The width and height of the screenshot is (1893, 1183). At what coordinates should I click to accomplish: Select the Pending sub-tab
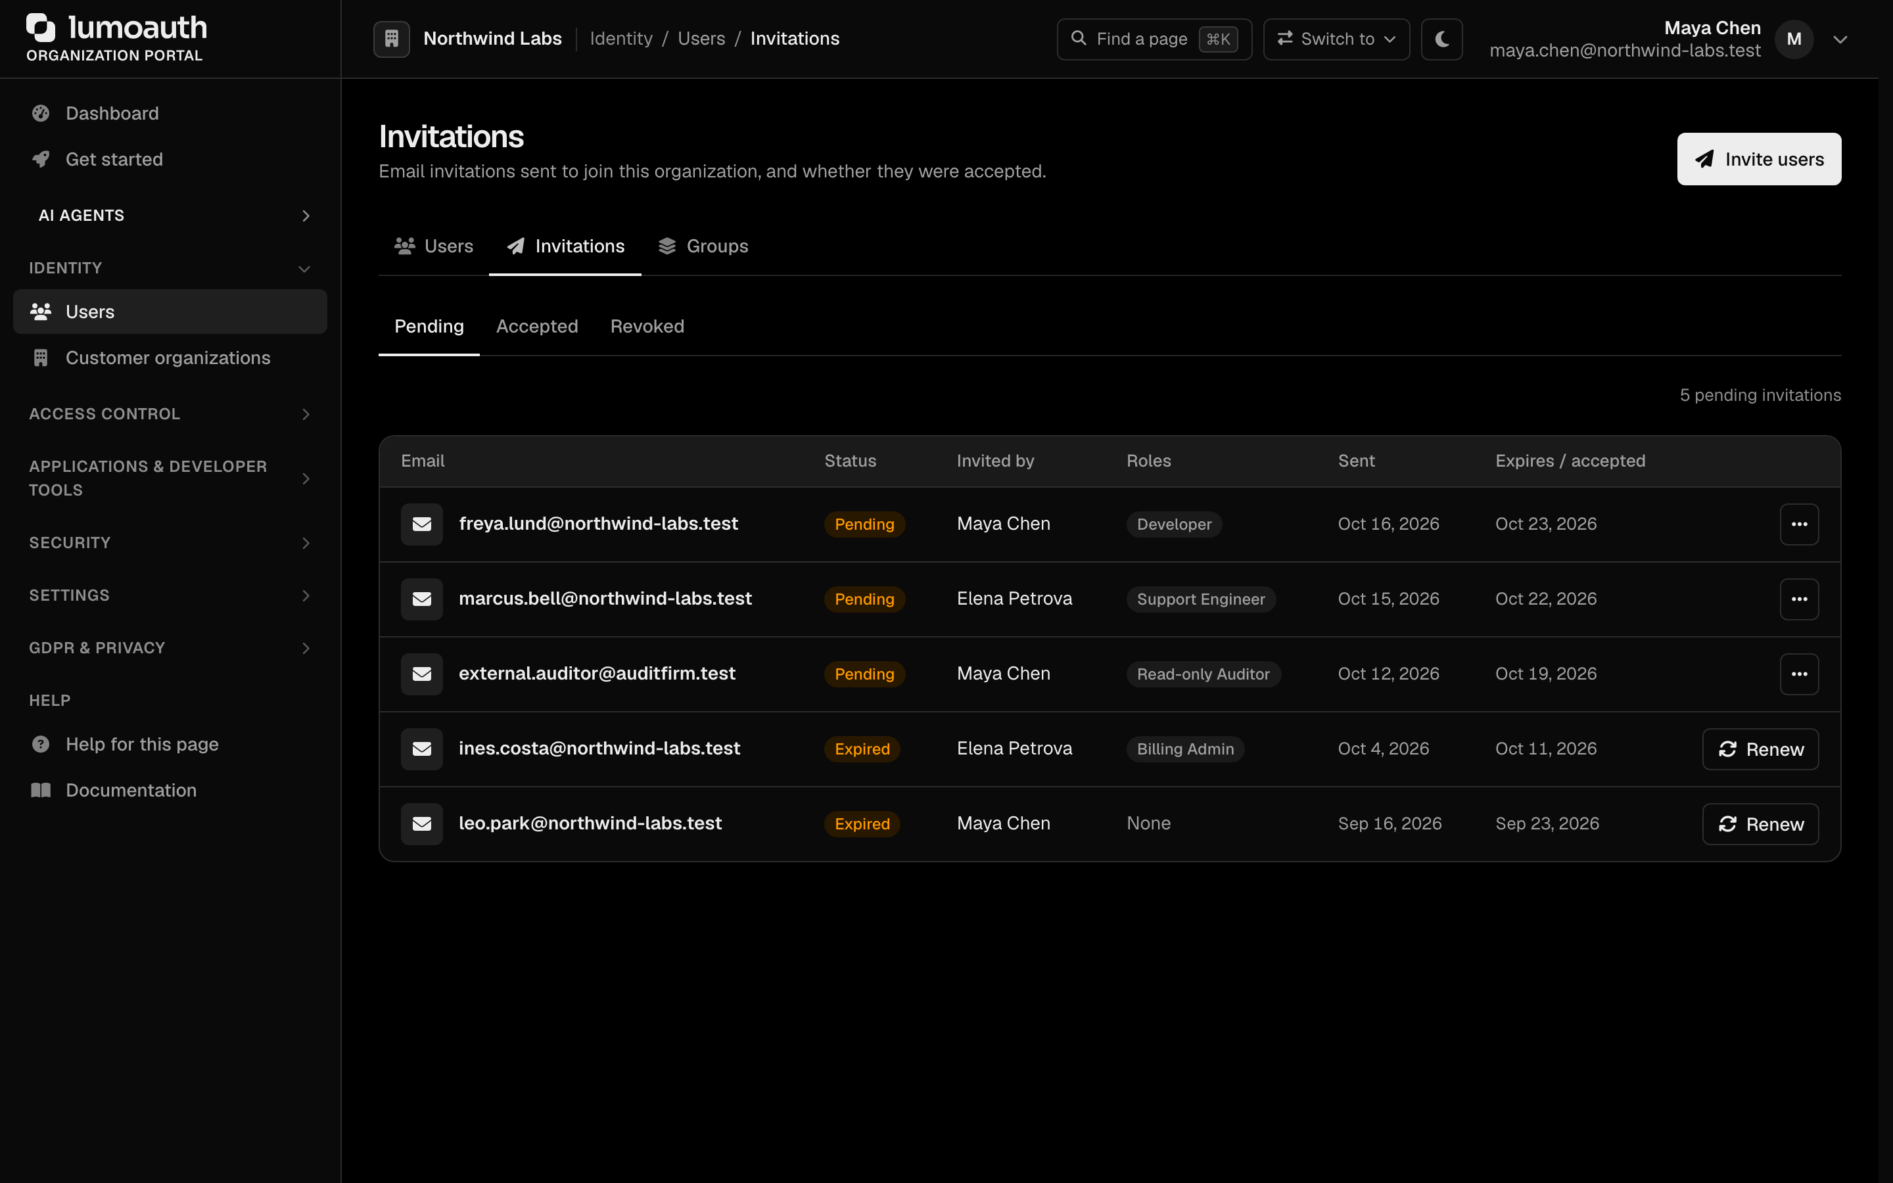coord(429,326)
